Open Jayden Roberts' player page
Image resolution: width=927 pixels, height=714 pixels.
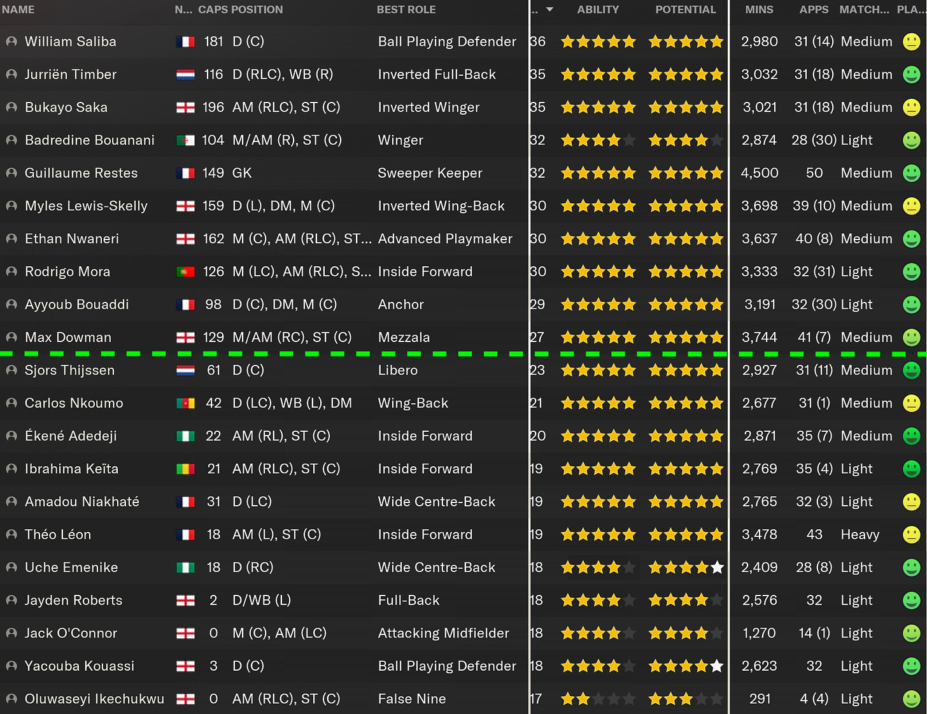pos(74,601)
